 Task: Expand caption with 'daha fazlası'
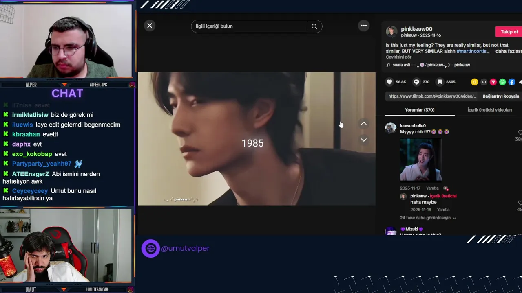click(x=509, y=51)
